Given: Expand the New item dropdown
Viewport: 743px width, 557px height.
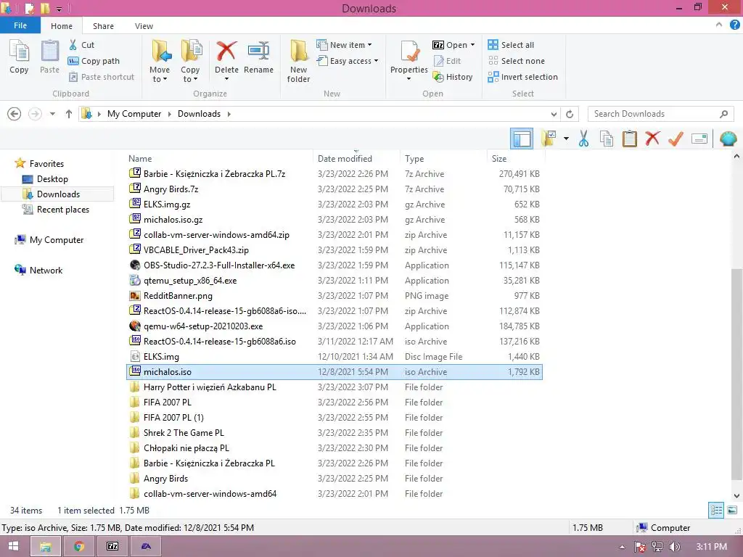Looking at the screenshot, I should (369, 45).
